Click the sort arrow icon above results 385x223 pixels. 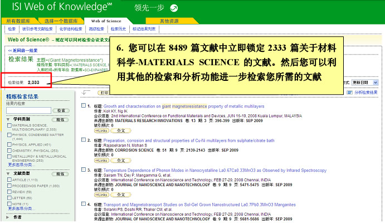[x=86, y=93]
